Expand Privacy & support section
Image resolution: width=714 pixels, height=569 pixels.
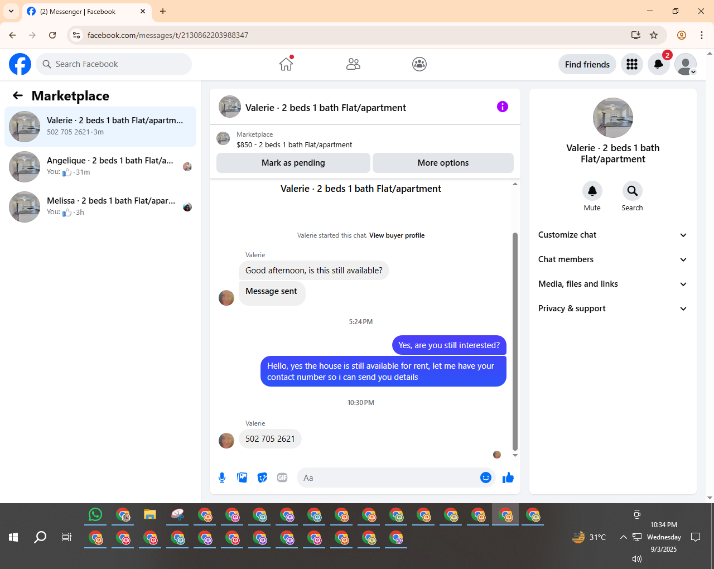point(612,308)
